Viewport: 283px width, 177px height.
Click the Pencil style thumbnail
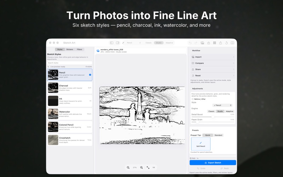pos(53,75)
